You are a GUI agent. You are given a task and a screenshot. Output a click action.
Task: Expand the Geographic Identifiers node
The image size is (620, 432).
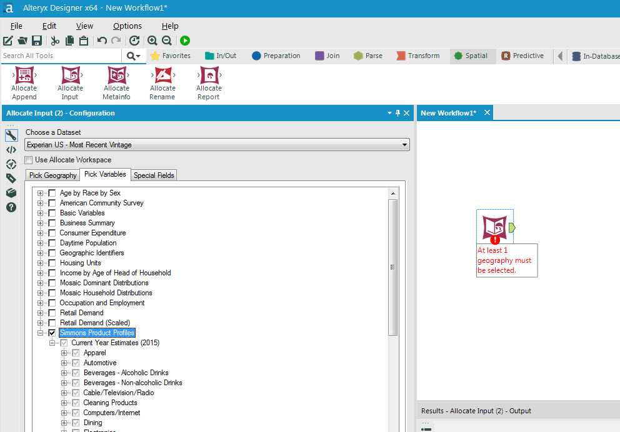(x=41, y=253)
